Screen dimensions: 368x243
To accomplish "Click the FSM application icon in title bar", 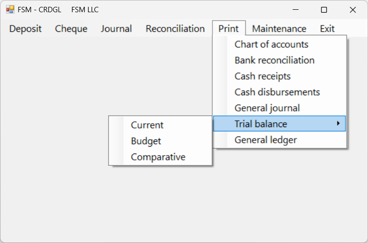I will 10,9.
